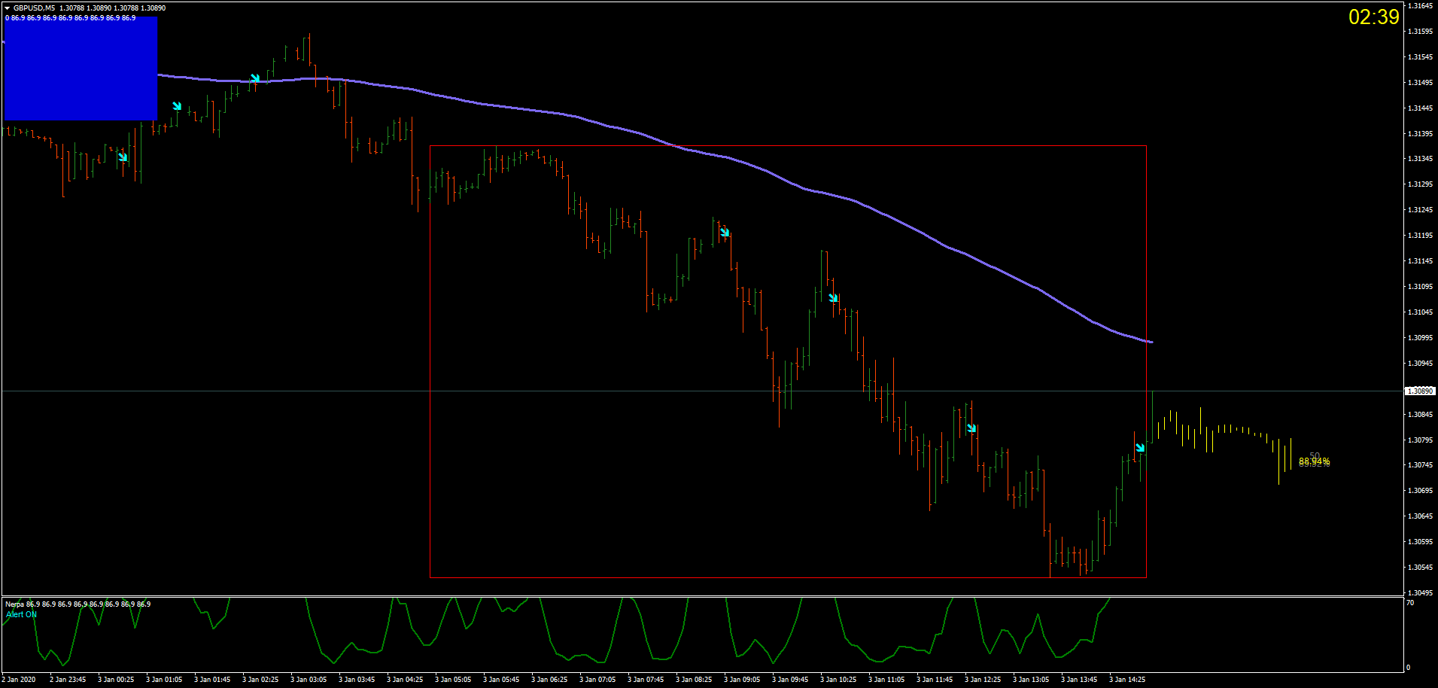Viewport: 1438px width, 688px height.
Task: Click the 2 Jan 2020 time axis label
Action: click(19, 680)
